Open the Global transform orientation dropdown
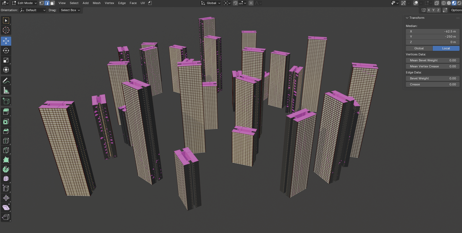The image size is (462, 233). [211, 3]
